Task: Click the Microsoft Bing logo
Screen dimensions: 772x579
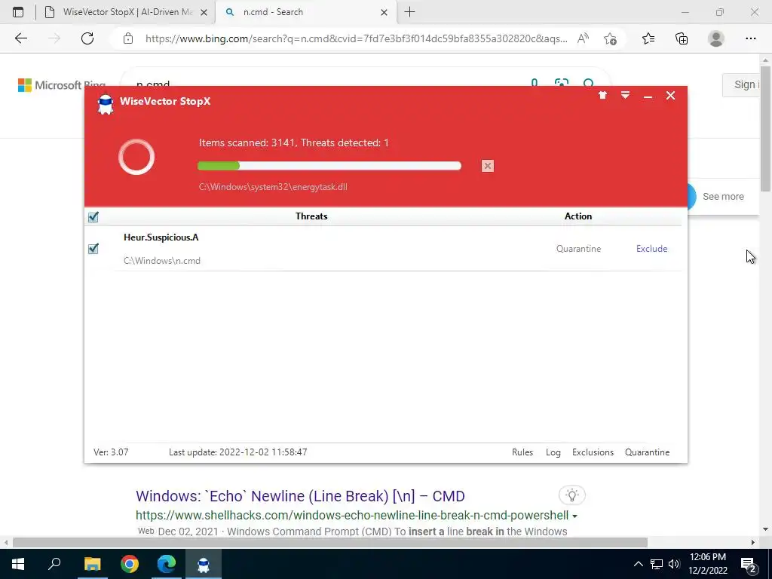Action: [62, 85]
